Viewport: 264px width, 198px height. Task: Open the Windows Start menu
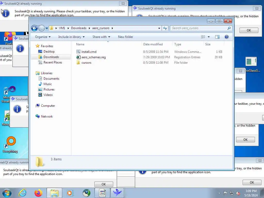point(7,193)
